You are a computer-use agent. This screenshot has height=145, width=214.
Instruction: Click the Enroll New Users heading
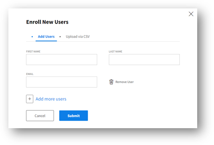[47, 22]
